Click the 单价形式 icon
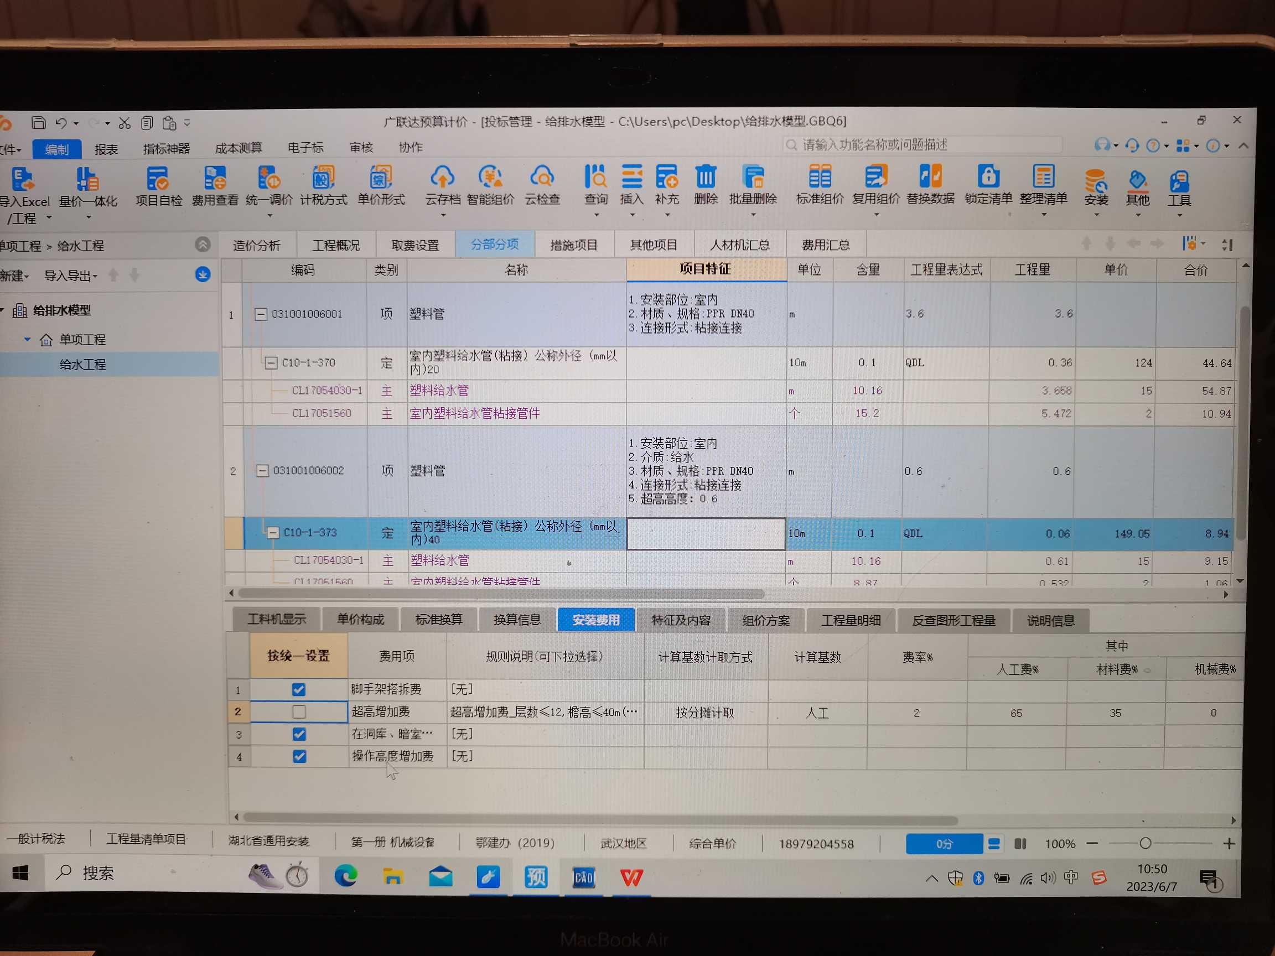This screenshot has width=1275, height=956. point(380,178)
